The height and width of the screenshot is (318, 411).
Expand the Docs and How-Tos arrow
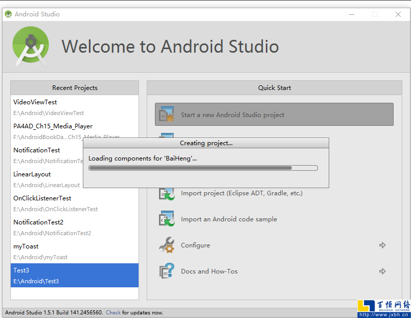pyautogui.click(x=382, y=271)
